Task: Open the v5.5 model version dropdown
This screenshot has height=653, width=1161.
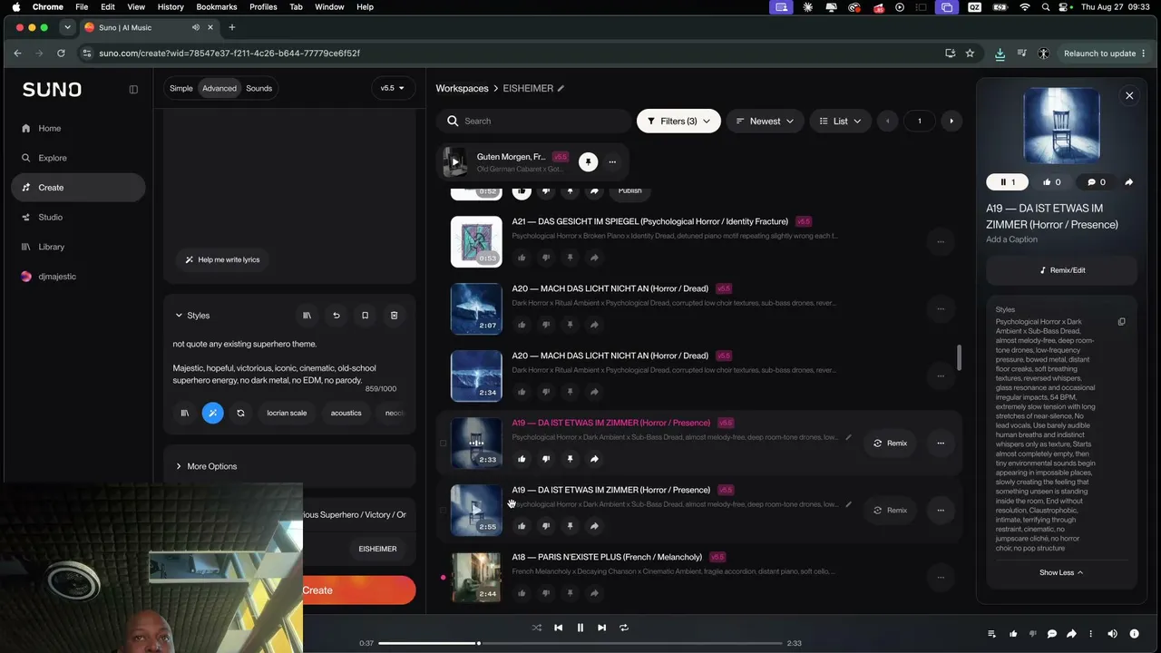Action: click(393, 88)
